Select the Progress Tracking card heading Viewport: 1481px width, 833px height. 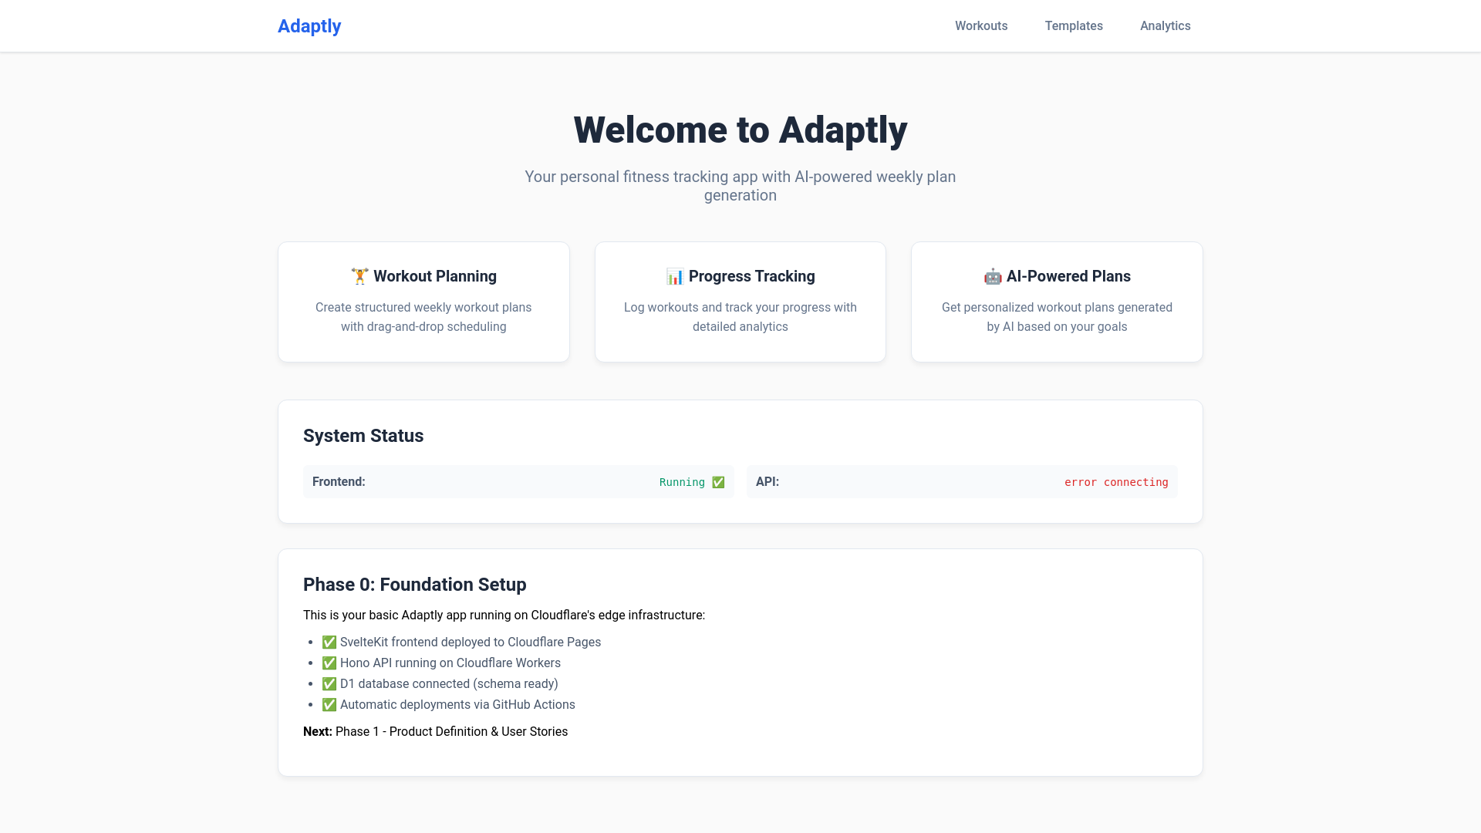click(740, 276)
